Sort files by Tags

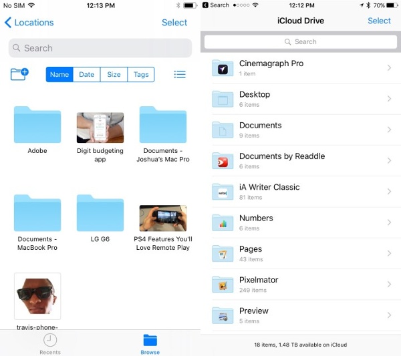pyautogui.click(x=141, y=74)
